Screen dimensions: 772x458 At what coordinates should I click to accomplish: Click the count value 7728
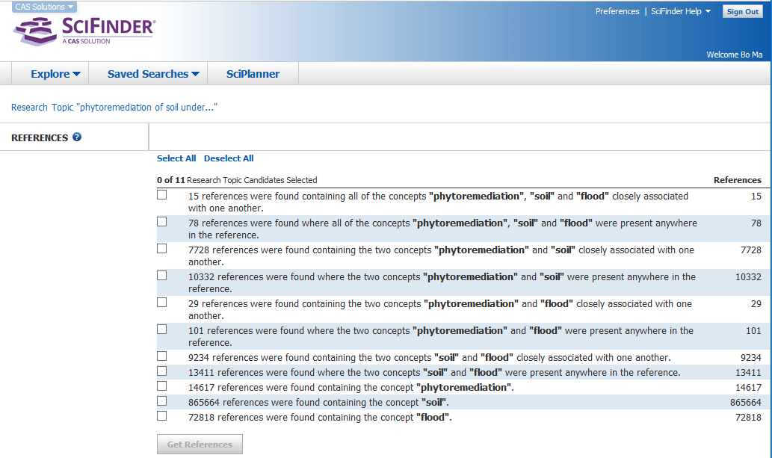[751, 250]
